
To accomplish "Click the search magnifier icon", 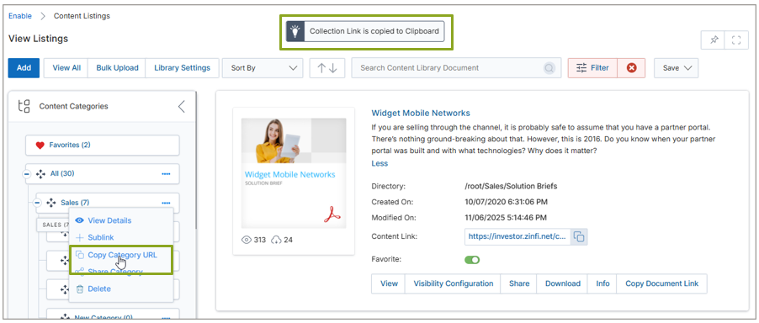I will point(549,68).
